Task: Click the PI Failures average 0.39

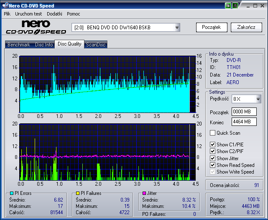Action: [x=125, y=200]
